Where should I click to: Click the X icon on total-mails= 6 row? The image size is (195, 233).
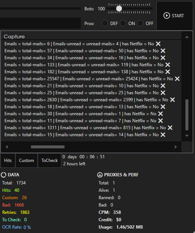point(158,44)
